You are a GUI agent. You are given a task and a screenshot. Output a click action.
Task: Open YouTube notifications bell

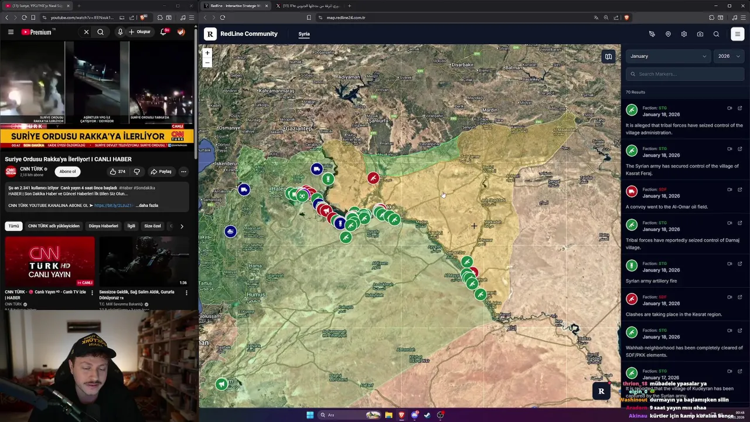coord(163,32)
